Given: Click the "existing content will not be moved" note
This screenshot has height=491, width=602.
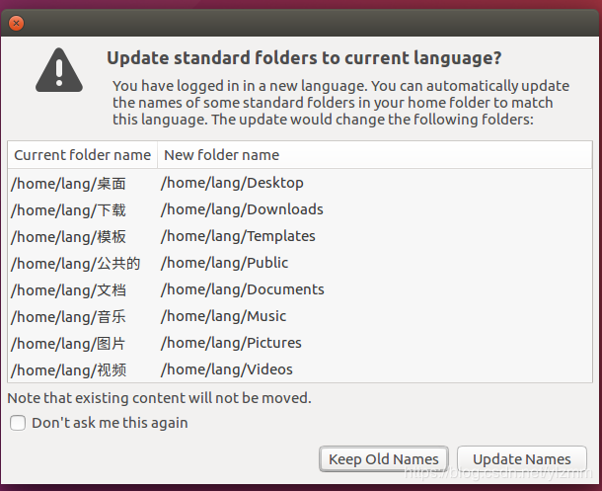Looking at the screenshot, I should [159, 398].
